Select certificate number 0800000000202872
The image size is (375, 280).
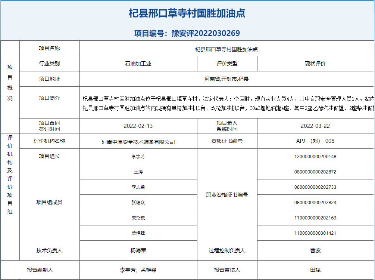[315, 172]
